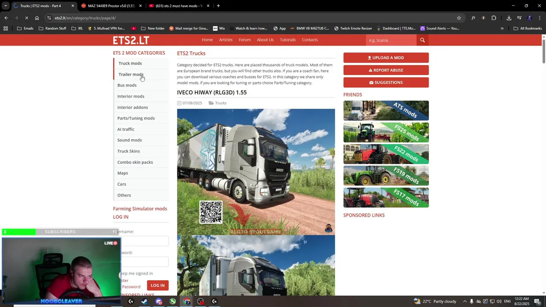Click the SUGGESTIONS button
The image size is (546, 307).
tap(386, 82)
